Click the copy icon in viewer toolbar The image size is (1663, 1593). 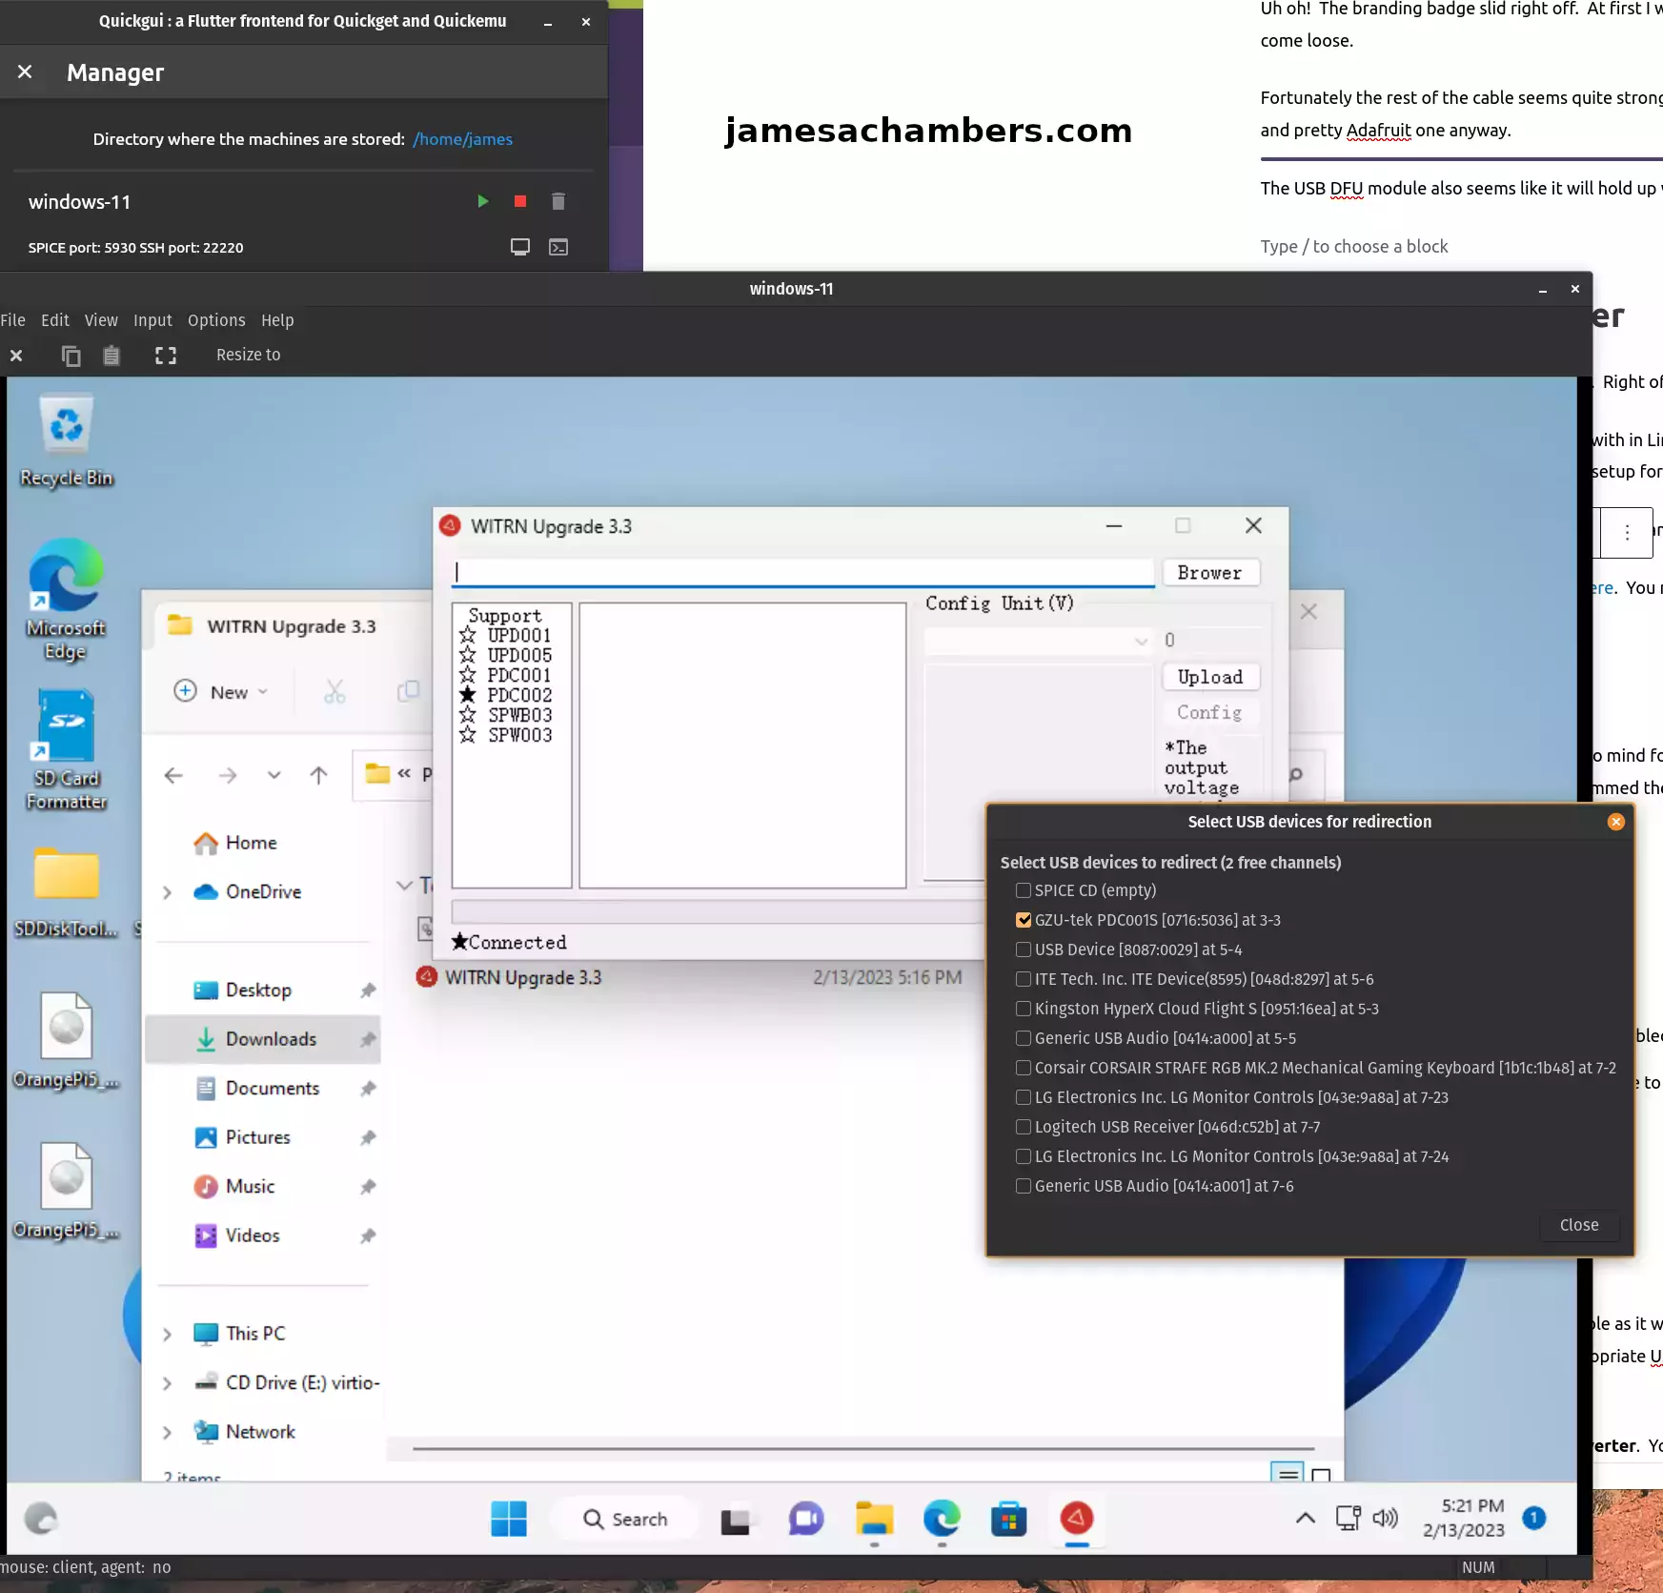coord(71,356)
